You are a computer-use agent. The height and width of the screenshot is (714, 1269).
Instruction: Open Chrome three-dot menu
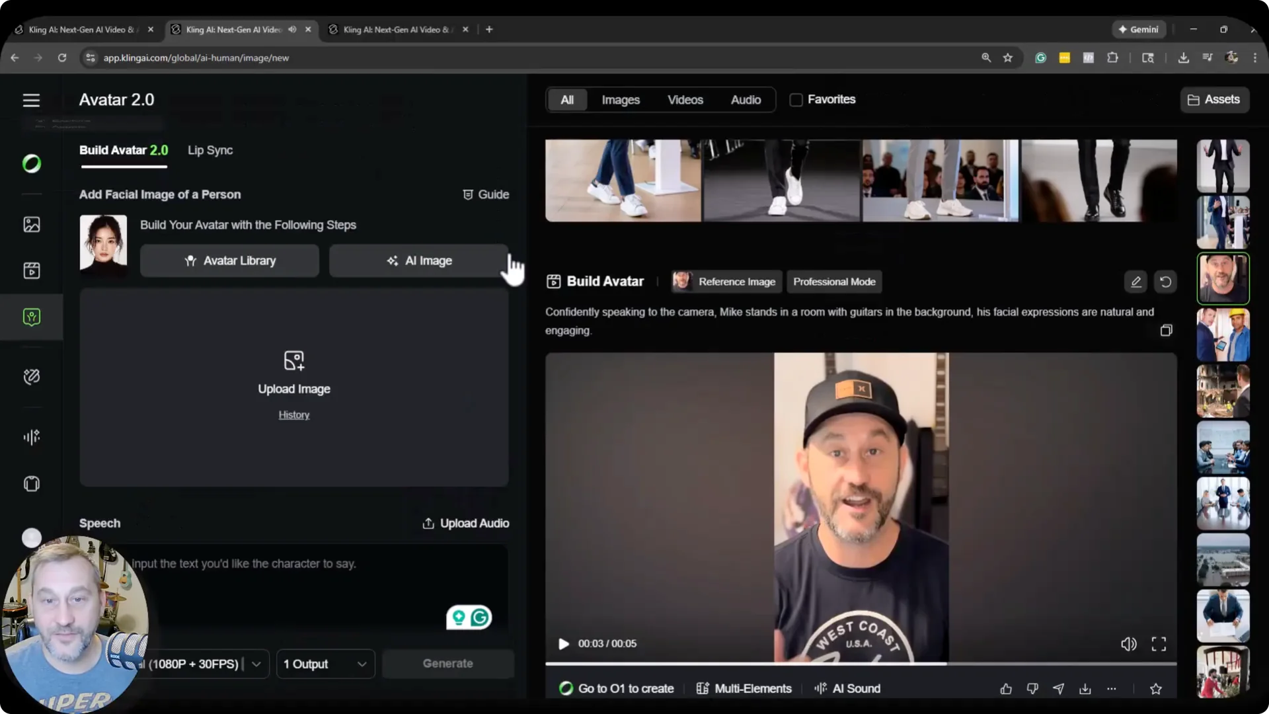[1254, 58]
